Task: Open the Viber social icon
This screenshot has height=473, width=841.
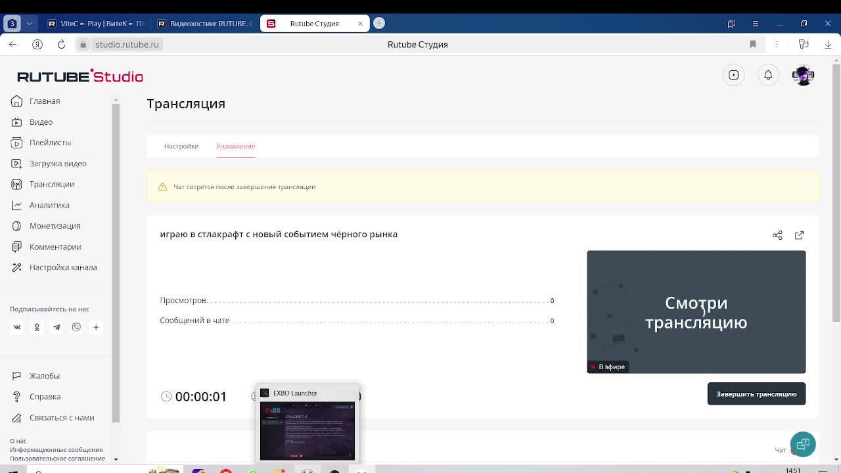Action: (x=76, y=327)
